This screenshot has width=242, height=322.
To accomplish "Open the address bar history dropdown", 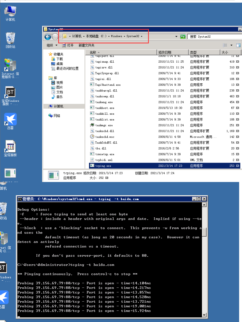I will click(x=176, y=37).
